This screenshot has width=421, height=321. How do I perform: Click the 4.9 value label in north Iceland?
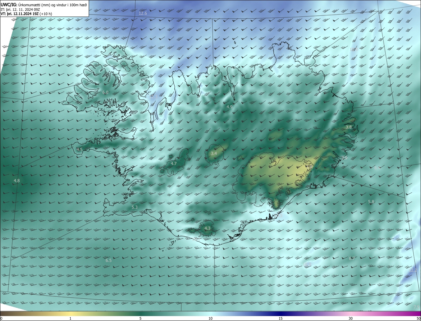click(x=230, y=107)
